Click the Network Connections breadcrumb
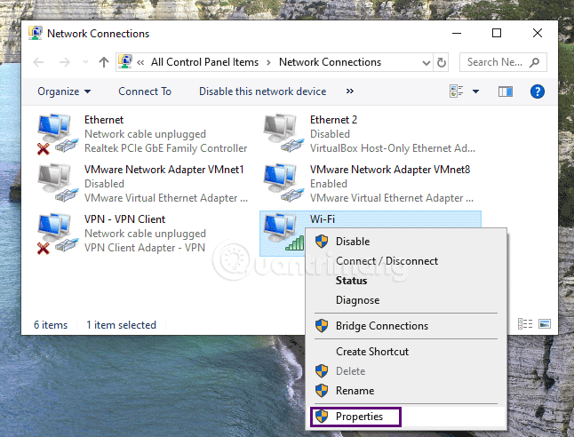The image size is (574, 437). click(330, 62)
